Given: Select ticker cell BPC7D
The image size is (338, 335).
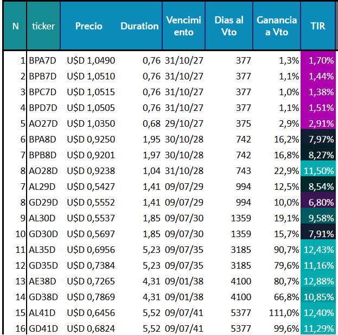Looking at the screenshot, I should tap(43, 92).
